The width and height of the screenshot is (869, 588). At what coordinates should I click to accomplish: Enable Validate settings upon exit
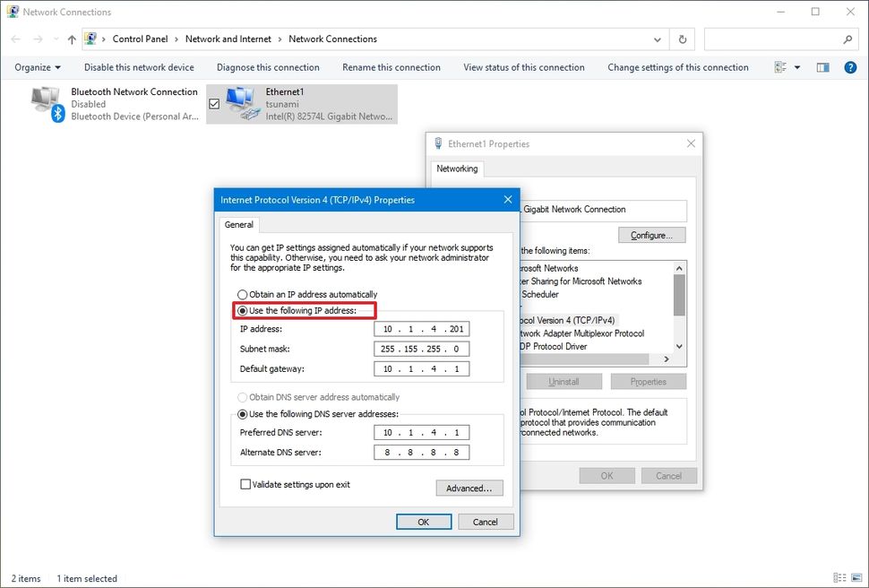(x=245, y=484)
